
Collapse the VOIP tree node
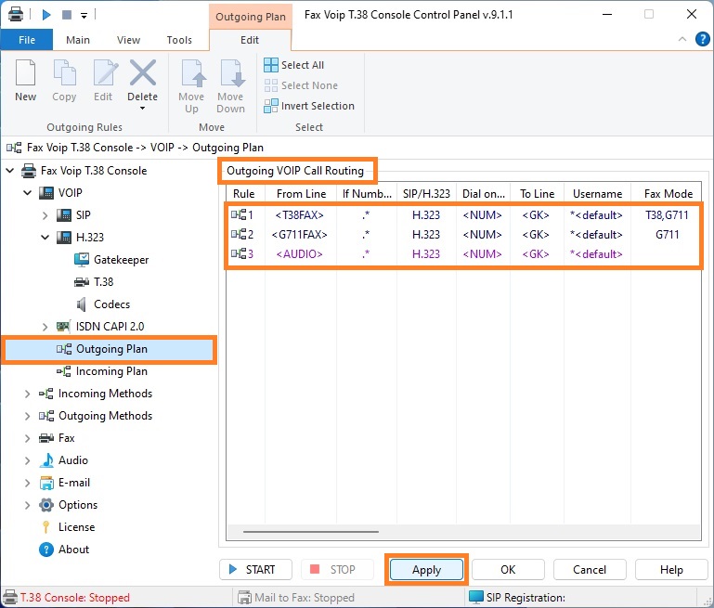27,193
